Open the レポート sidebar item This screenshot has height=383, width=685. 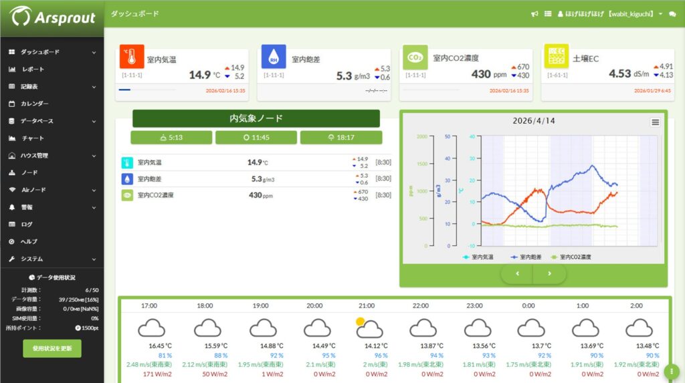pos(33,70)
